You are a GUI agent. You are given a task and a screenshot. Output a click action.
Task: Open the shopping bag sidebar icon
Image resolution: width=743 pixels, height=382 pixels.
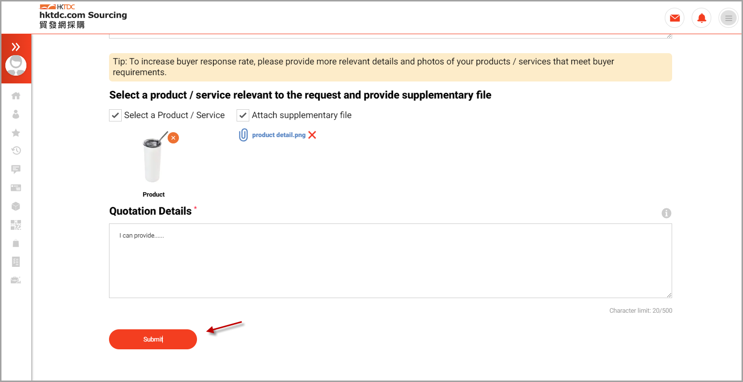pos(16,243)
